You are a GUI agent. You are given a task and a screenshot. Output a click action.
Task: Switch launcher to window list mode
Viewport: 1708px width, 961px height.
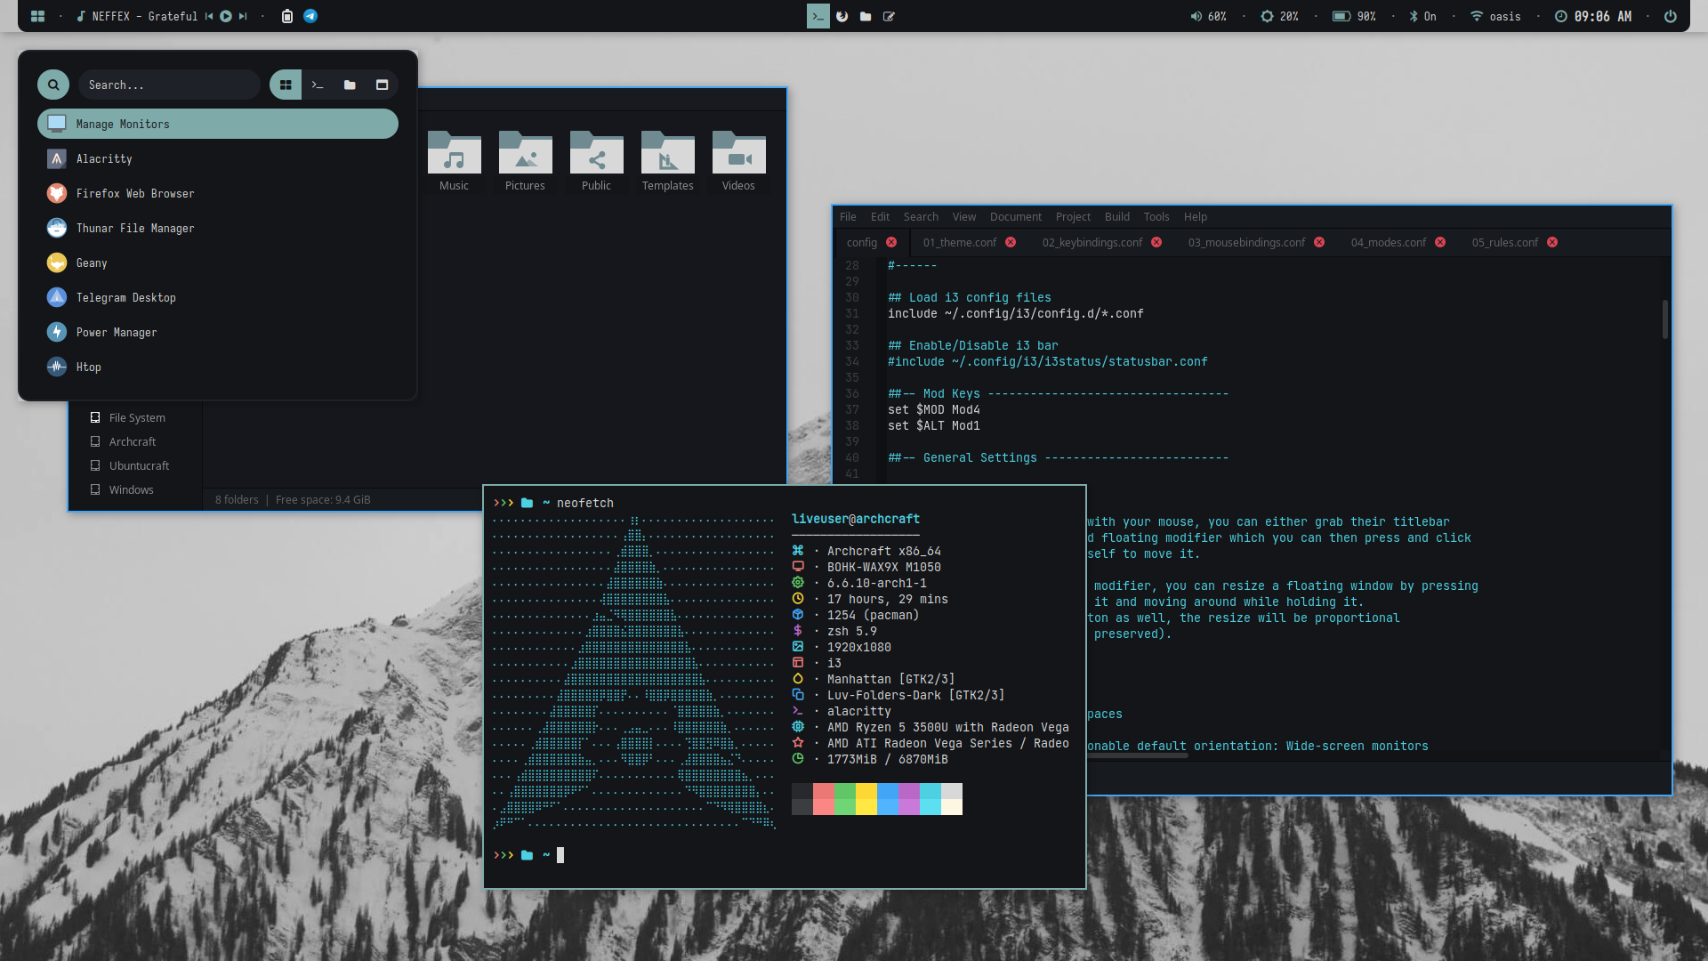[382, 85]
